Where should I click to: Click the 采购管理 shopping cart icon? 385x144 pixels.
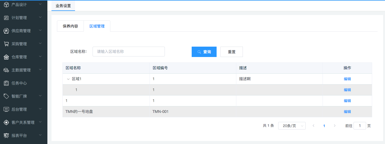click(6, 44)
